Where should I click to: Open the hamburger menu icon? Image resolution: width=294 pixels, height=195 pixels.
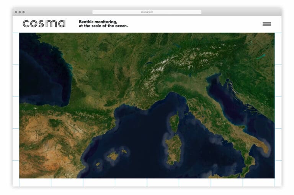266,24
